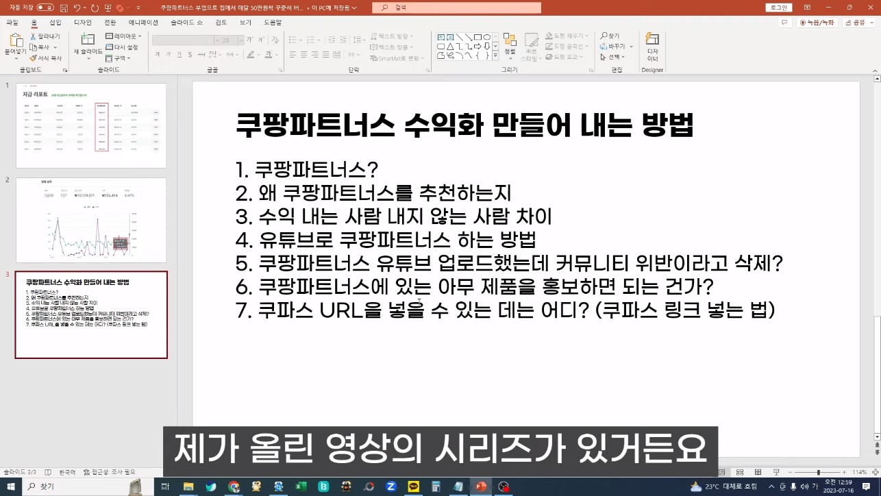Click the Windows Start button
The width and height of the screenshot is (881, 496).
tap(12, 486)
